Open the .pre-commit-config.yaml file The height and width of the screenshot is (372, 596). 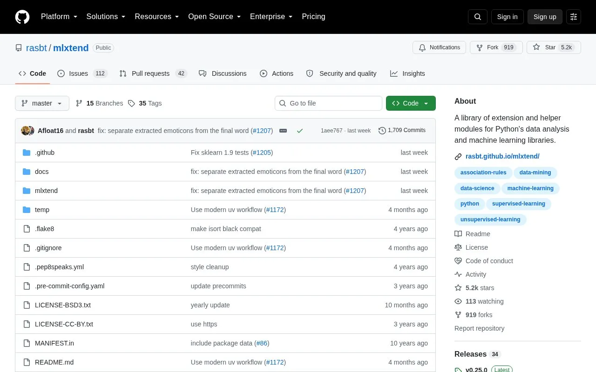[69, 286]
